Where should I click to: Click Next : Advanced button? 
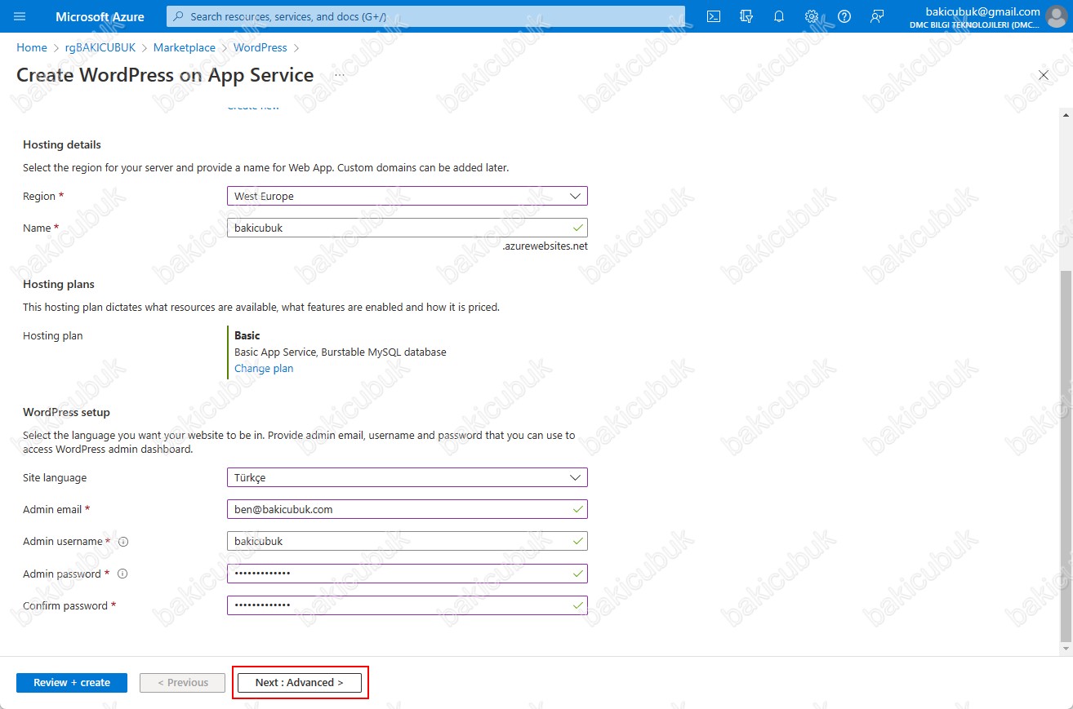pos(299,683)
